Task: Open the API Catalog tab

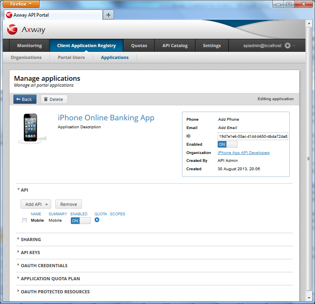Action: tap(175, 46)
